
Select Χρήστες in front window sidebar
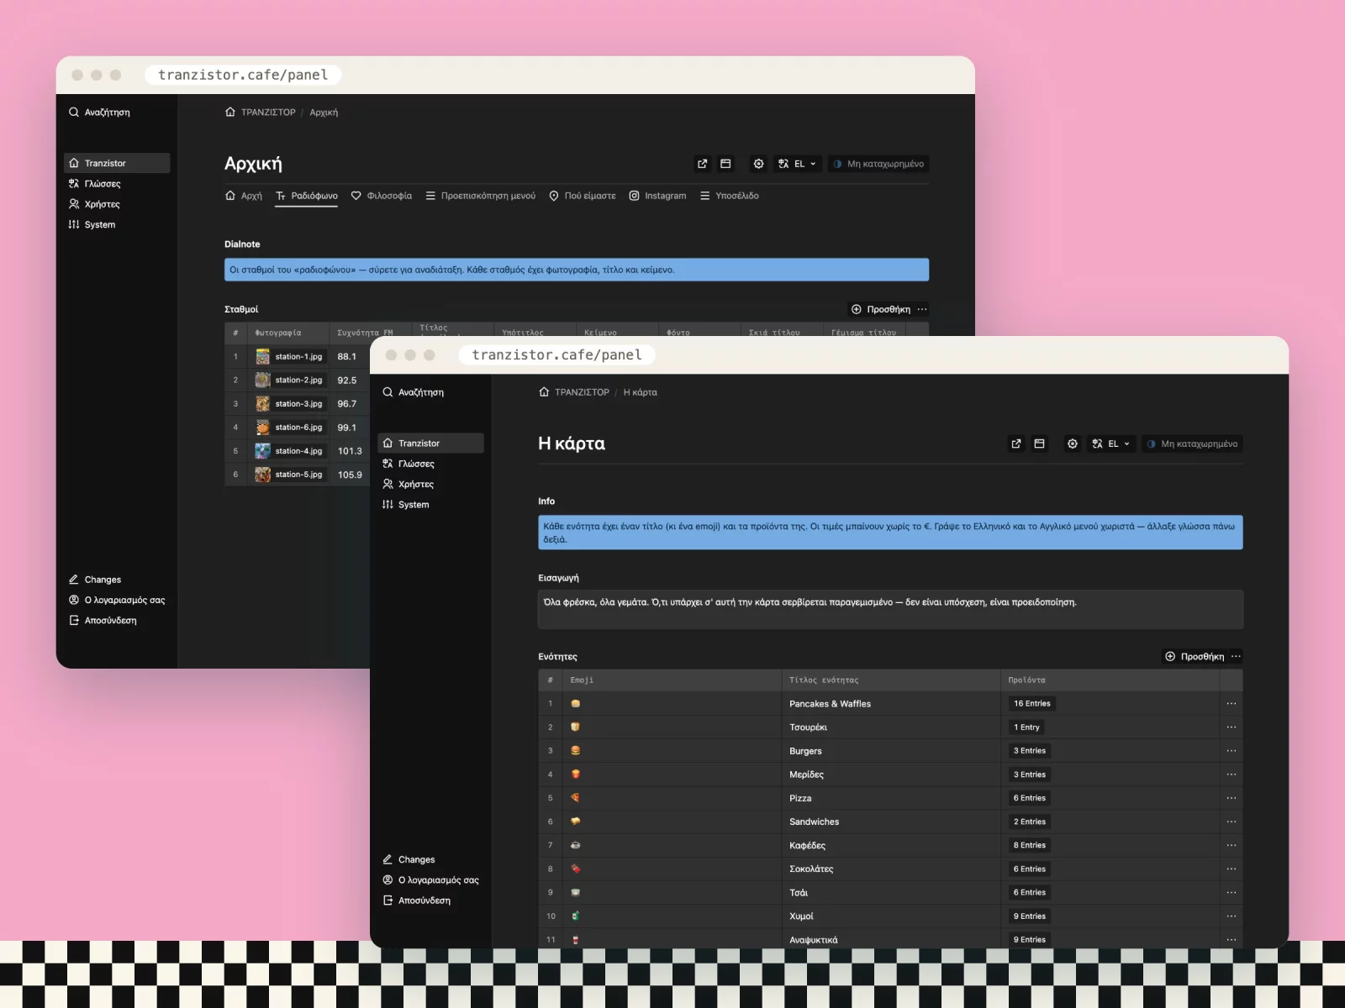tap(431, 484)
